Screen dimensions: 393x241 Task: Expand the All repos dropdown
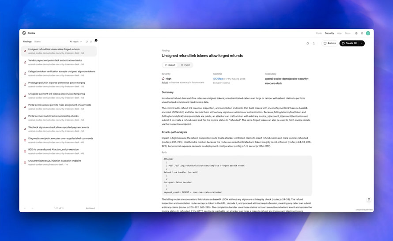pos(76,41)
